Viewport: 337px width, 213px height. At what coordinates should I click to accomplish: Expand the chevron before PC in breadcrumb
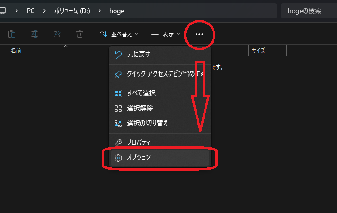point(16,11)
